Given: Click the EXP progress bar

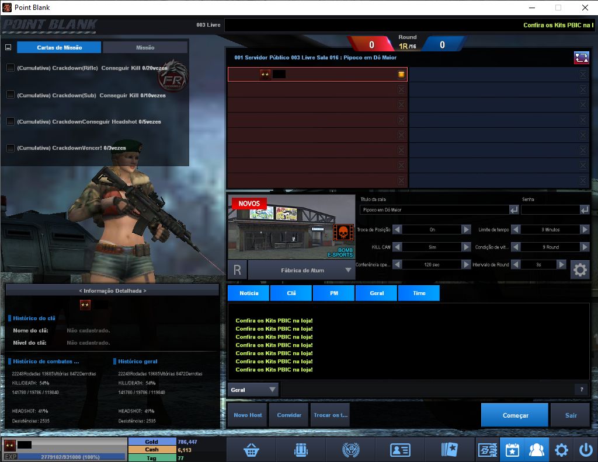Looking at the screenshot, I should pyautogui.click(x=71, y=457).
